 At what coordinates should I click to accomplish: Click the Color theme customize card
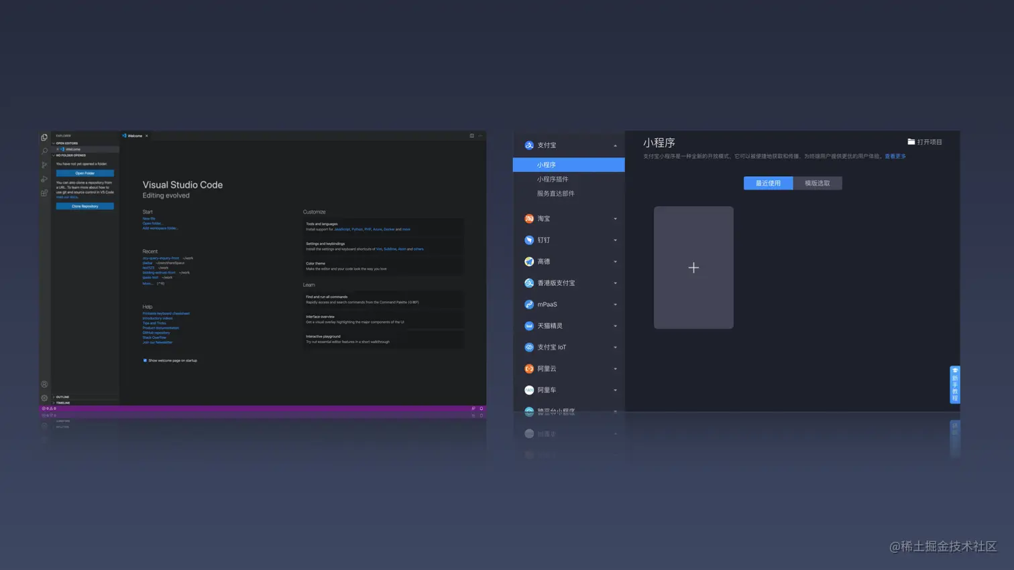(383, 266)
